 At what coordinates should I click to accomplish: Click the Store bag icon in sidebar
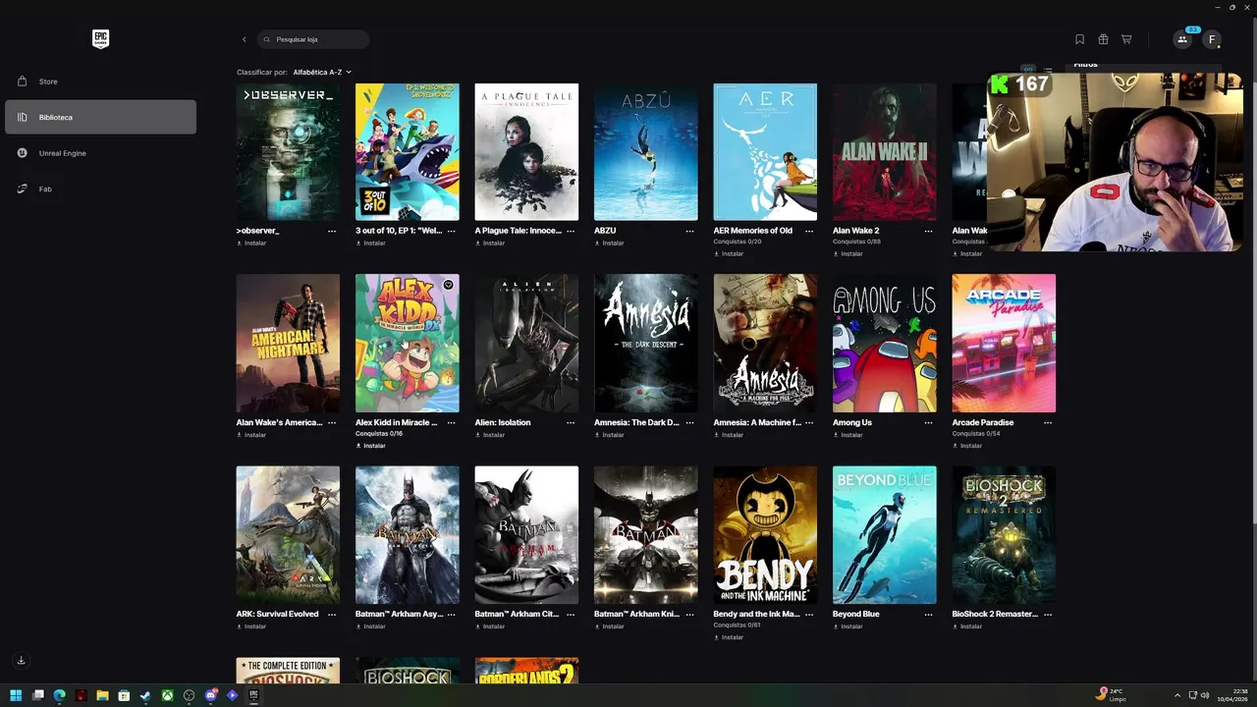[22, 82]
